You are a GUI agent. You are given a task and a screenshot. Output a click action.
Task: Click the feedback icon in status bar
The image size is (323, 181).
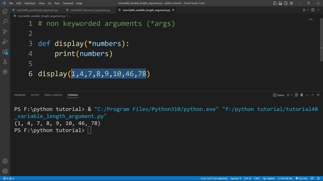(x=312, y=178)
